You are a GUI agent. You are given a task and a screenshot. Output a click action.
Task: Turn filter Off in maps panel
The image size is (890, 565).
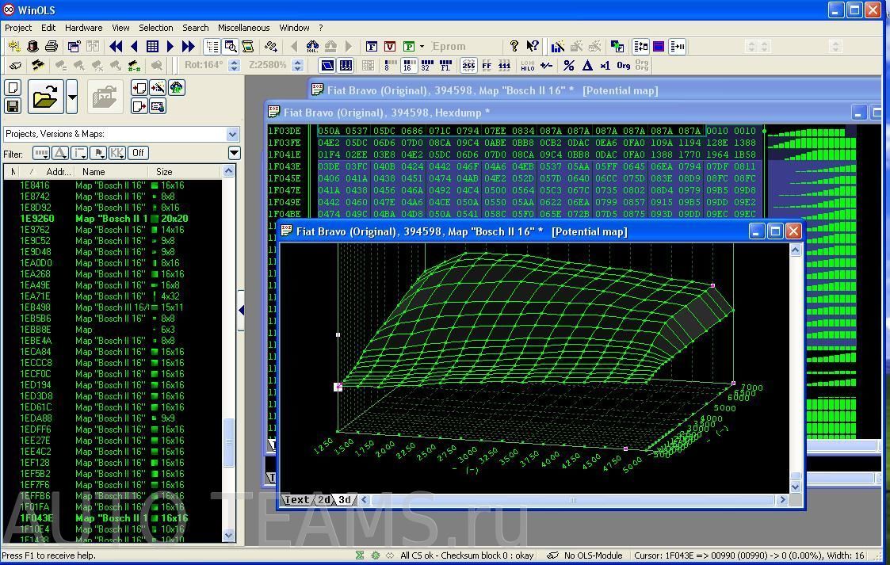point(139,153)
